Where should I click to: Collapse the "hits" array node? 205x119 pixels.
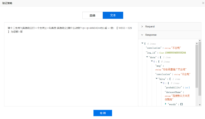157,79
